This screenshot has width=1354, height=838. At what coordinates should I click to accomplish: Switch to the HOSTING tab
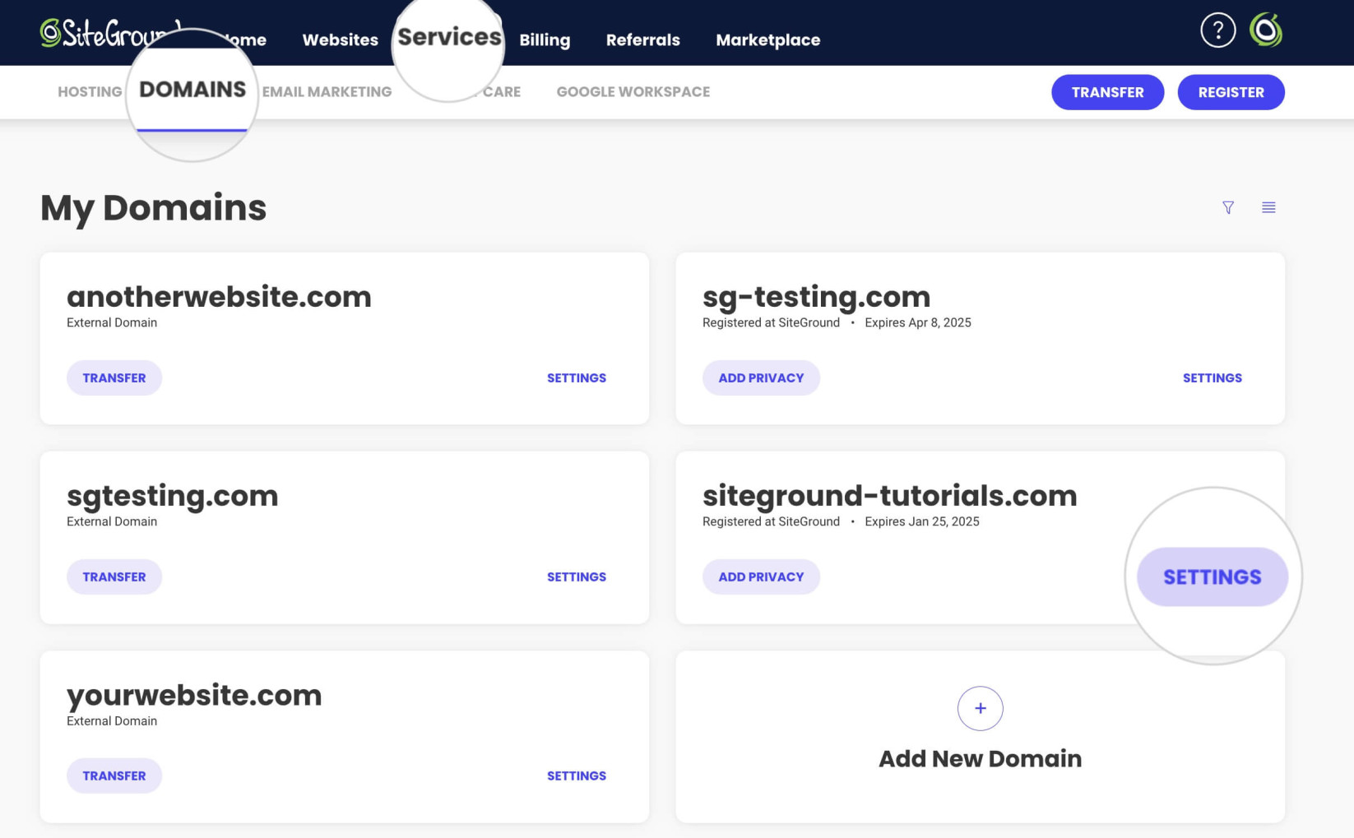[89, 91]
